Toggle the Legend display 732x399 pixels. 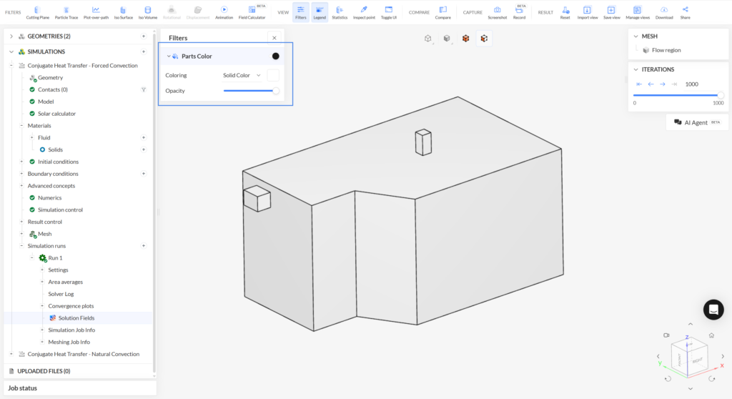pyautogui.click(x=320, y=13)
